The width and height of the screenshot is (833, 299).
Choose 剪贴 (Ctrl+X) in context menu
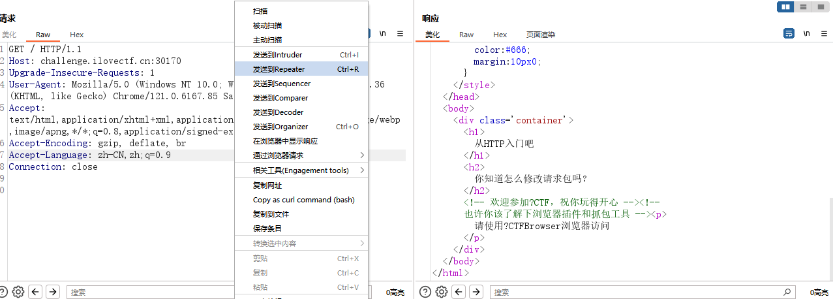pos(301,259)
